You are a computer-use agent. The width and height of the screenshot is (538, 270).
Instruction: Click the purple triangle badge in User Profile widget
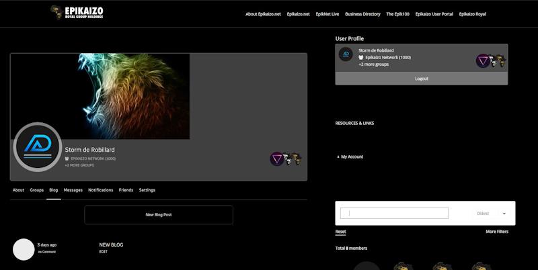coord(483,61)
